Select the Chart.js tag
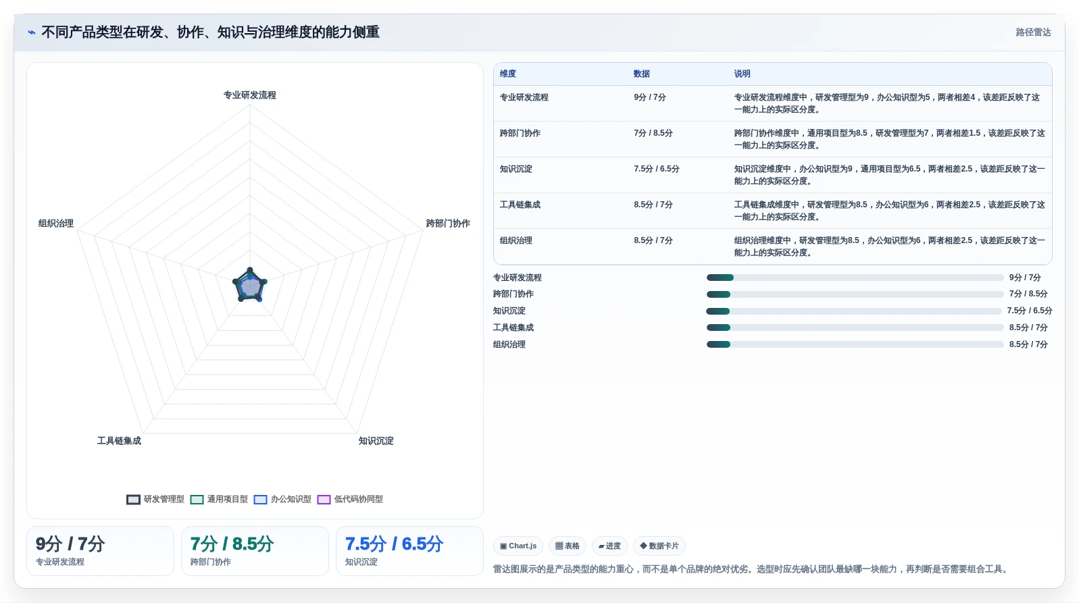The image size is (1079, 603). pos(518,546)
